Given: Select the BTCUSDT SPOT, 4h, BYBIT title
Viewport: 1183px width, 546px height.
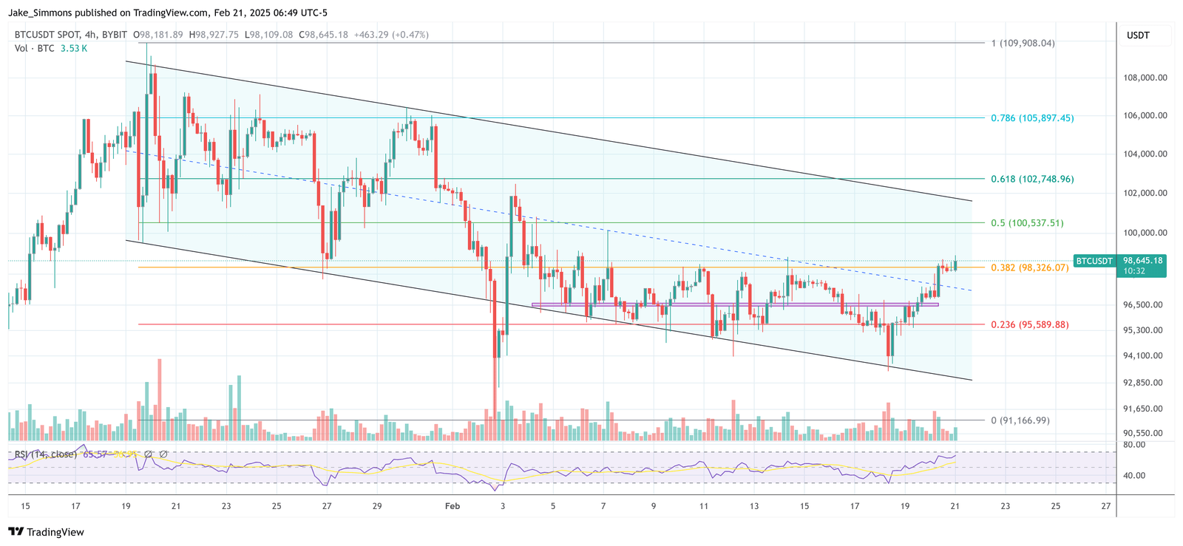Looking at the screenshot, I should pyautogui.click(x=71, y=35).
